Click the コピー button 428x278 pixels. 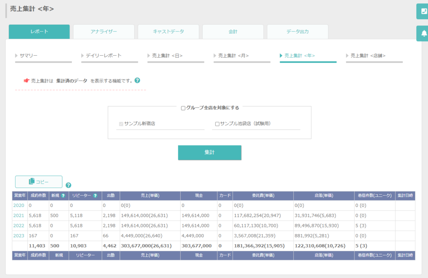click(x=39, y=182)
